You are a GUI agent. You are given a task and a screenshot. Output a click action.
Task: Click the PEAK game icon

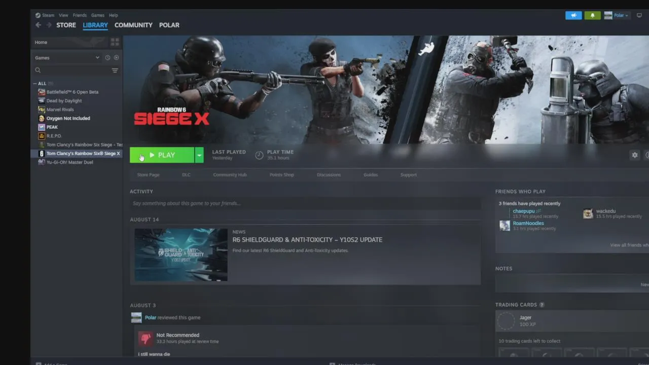pyautogui.click(x=42, y=127)
